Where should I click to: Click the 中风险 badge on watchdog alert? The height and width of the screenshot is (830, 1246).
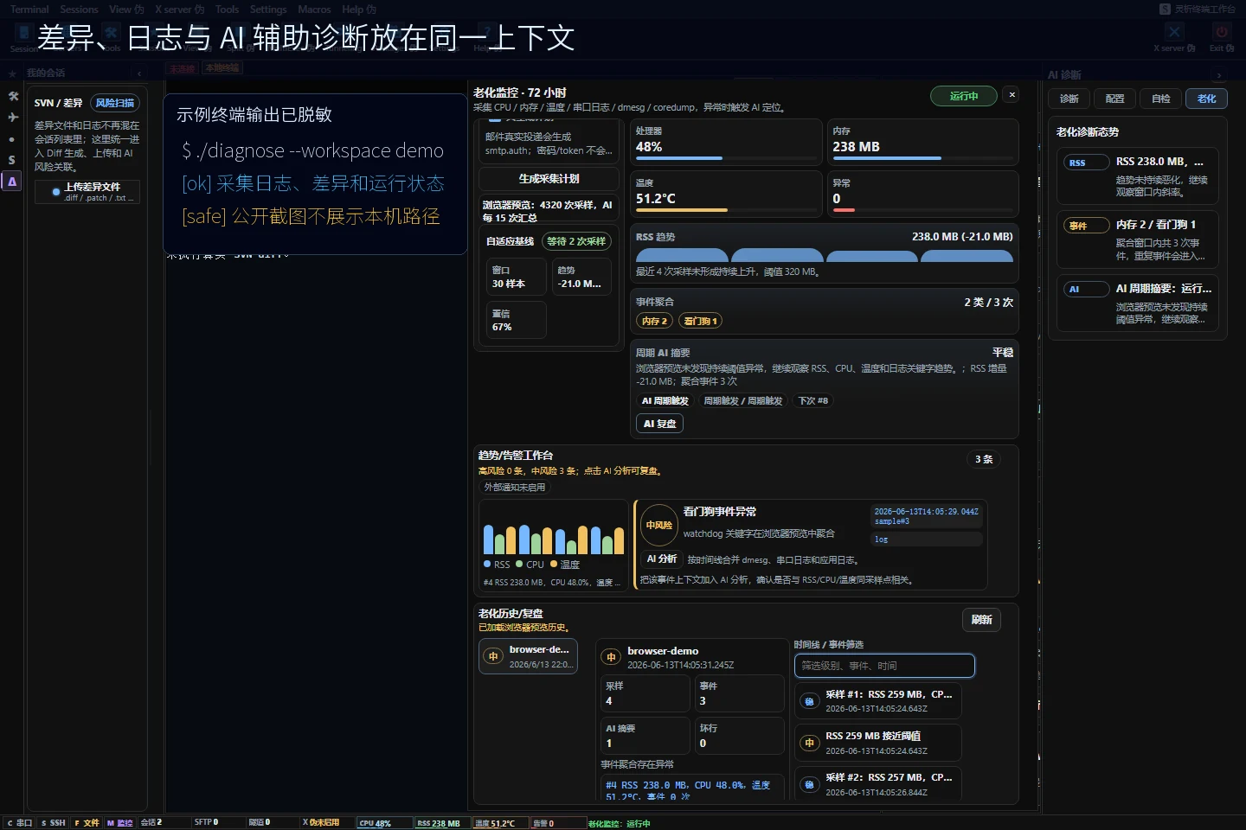[x=658, y=525]
